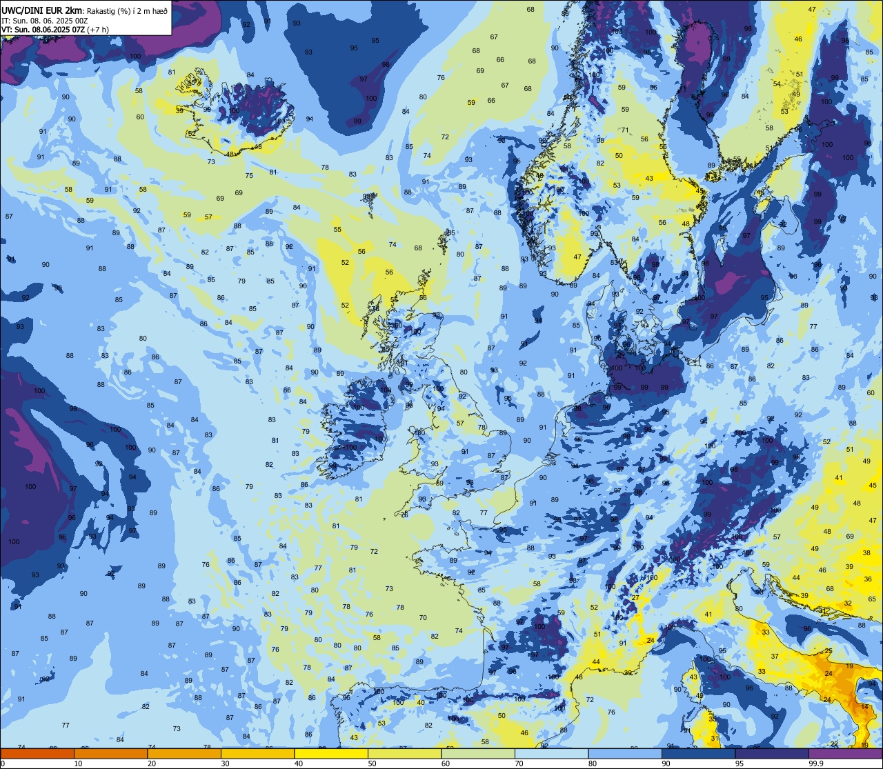Click the legend tick label 60
This screenshot has height=769, width=883.
pyautogui.click(x=446, y=763)
